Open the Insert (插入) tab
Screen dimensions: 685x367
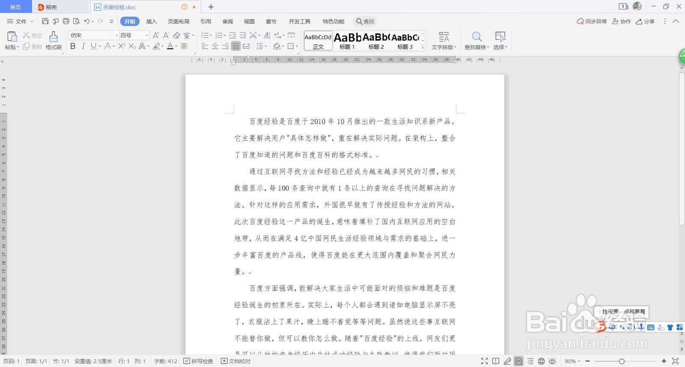point(152,21)
